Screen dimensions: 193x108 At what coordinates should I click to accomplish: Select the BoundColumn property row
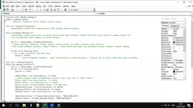coord(172,47)
